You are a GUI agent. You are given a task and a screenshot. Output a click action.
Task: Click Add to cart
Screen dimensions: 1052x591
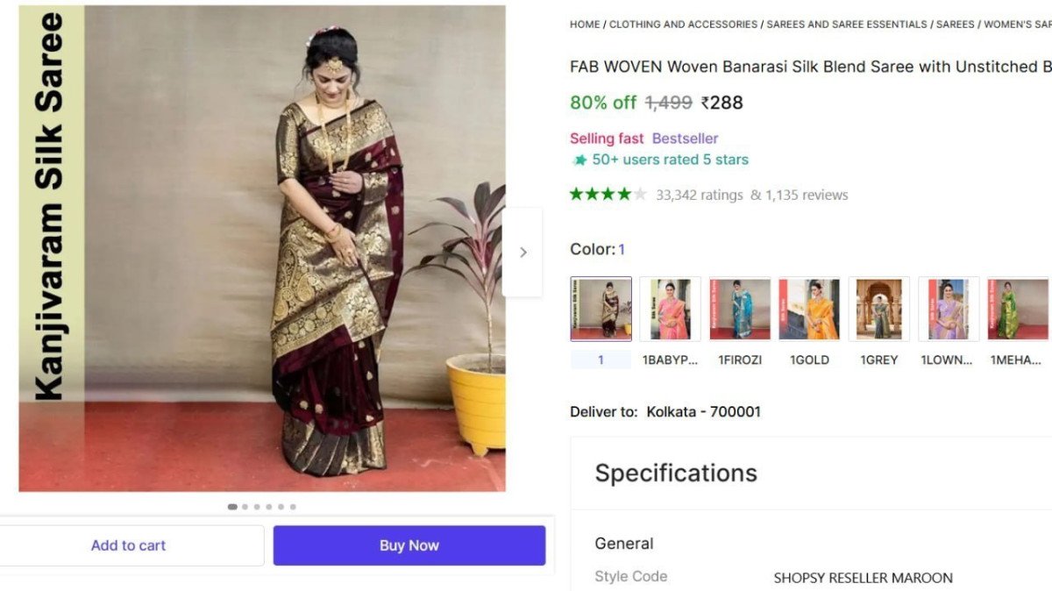click(128, 545)
